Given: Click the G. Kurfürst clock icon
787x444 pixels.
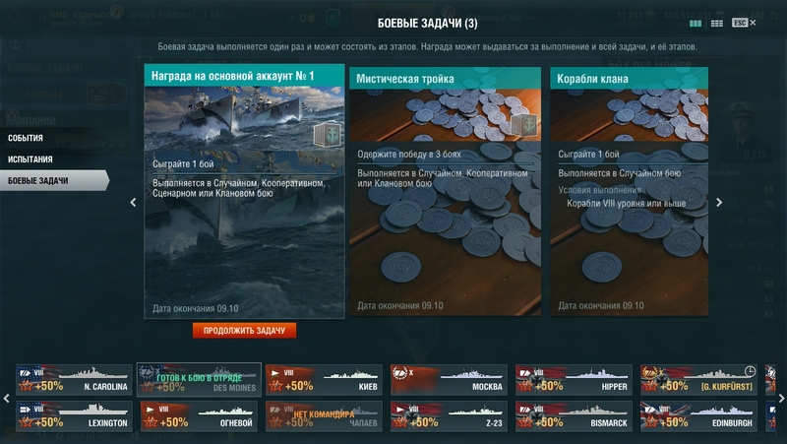Looking at the screenshot, I should click(750, 371).
